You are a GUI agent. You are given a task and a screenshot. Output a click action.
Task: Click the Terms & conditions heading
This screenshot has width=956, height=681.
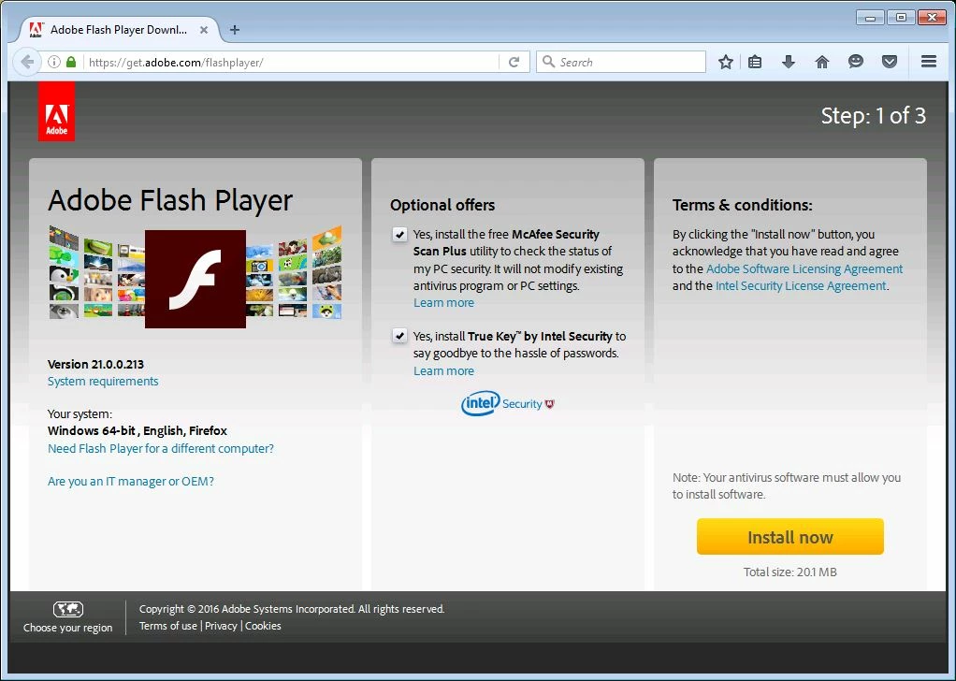point(743,206)
